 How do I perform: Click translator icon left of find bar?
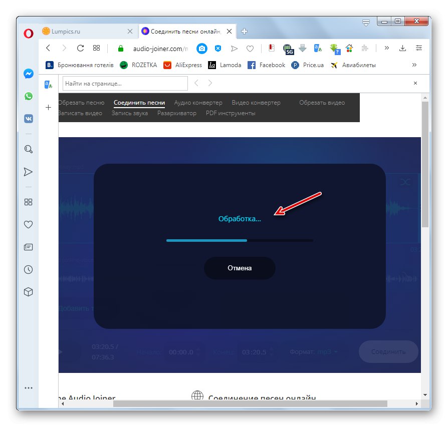click(48, 85)
